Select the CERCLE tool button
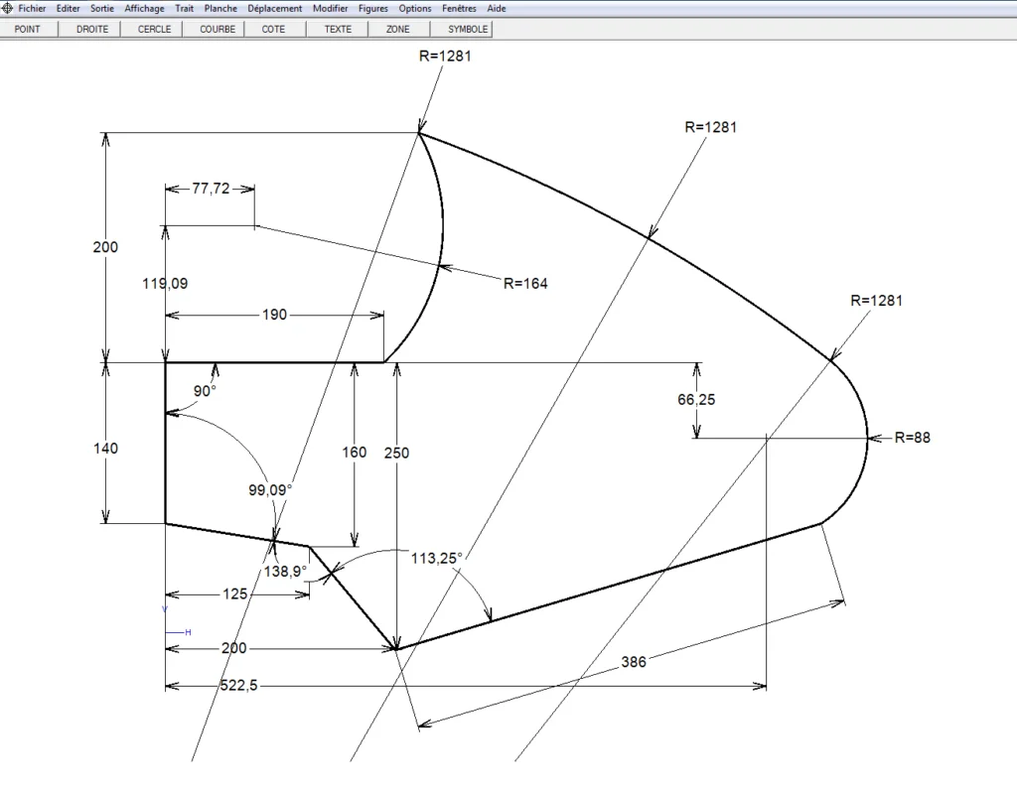 (x=154, y=29)
